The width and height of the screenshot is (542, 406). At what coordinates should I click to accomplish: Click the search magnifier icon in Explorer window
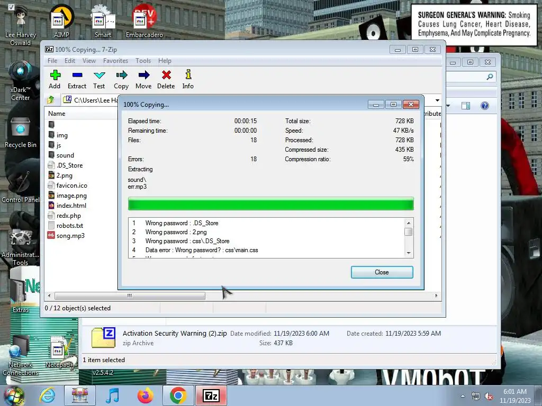pyautogui.click(x=490, y=77)
